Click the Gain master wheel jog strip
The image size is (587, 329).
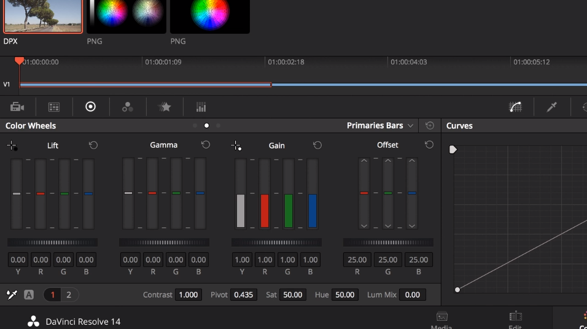pyautogui.click(x=276, y=242)
